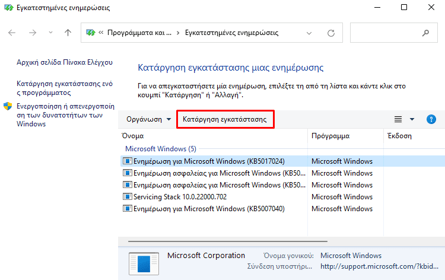Image resolution: width=445 pixels, height=280 pixels.
Task: Go back with the left arrow
Action: (12, 33)
